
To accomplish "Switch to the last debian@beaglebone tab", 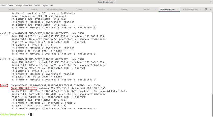I will point(190,9).
